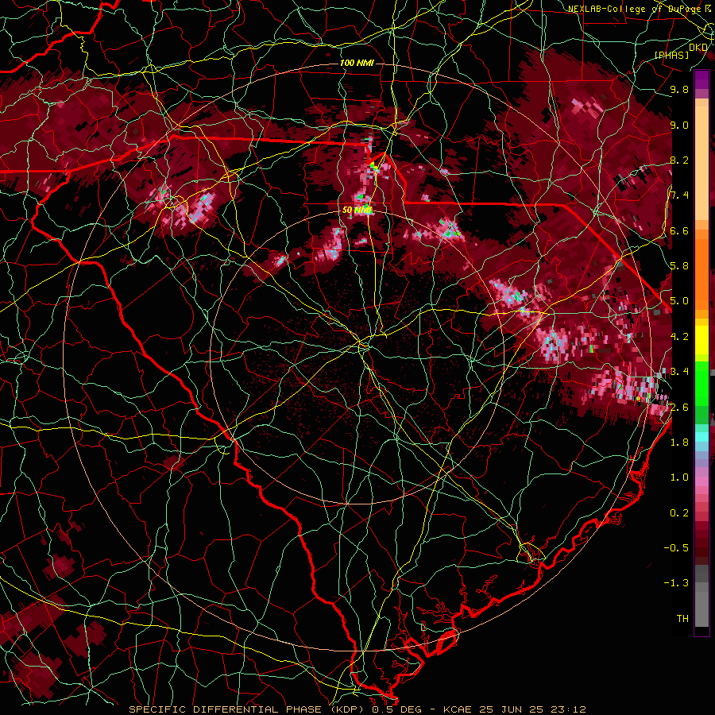Pick the cyan color bar segment near 1.8
The height and width of the screenshot is (715, 715).
coord(701,436)
